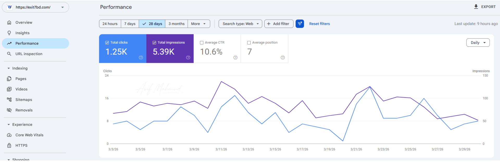Open the Daily granularity dropdown

click(478, 43)
